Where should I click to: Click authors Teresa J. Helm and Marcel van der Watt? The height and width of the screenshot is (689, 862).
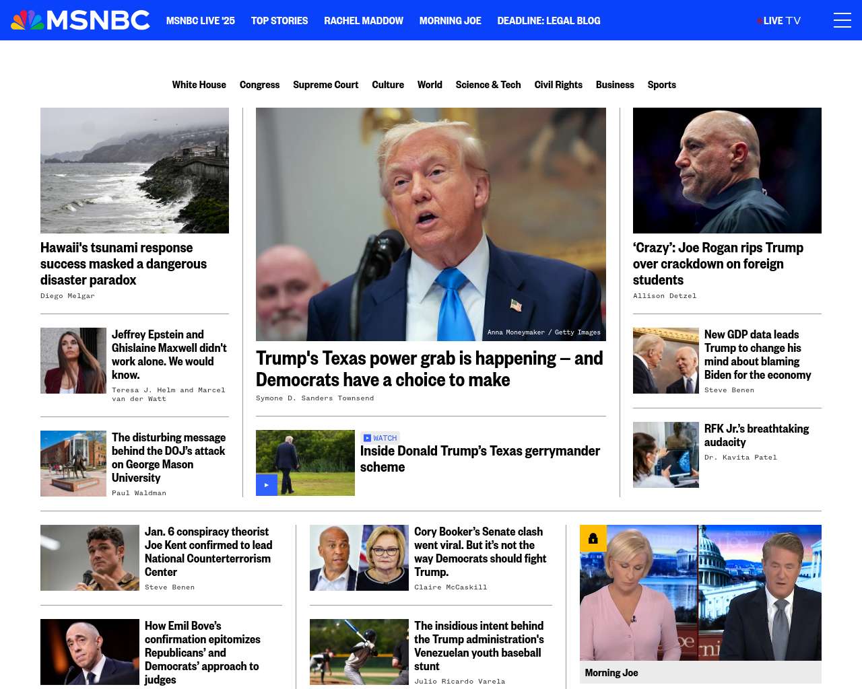[x=168, y=394]
